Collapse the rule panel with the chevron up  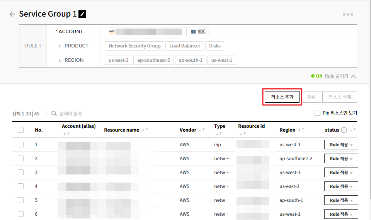pyautogui.click(x=353, y=76)
